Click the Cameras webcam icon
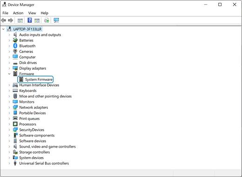Viewport: 242px width, 177px height. (15, 52)
